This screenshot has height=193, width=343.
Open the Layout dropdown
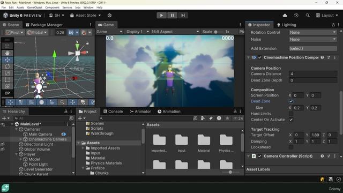tap(327, 16)
